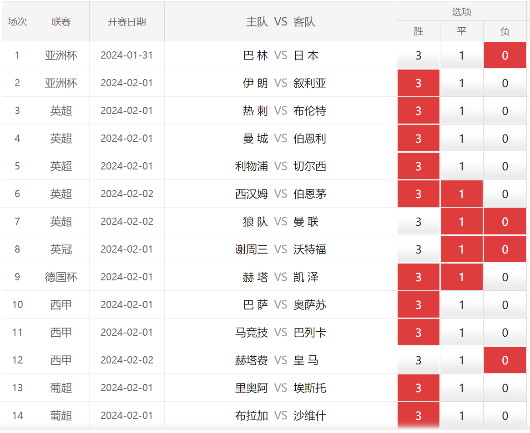Click the match text 利物浦 VS 切尔西
The width and height of the screenshot is (530, 433).
[x=281, y=166]
